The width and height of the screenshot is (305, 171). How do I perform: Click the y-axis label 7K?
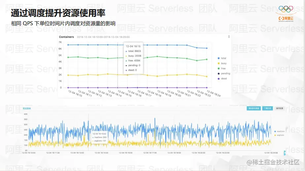click(60, 42)
